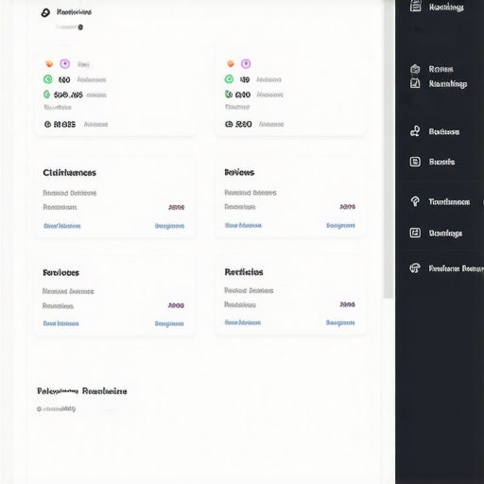The image size is (484, 484).
Task: Select the note-with-pencil icon in the dark sidebar
Action: 415,83
